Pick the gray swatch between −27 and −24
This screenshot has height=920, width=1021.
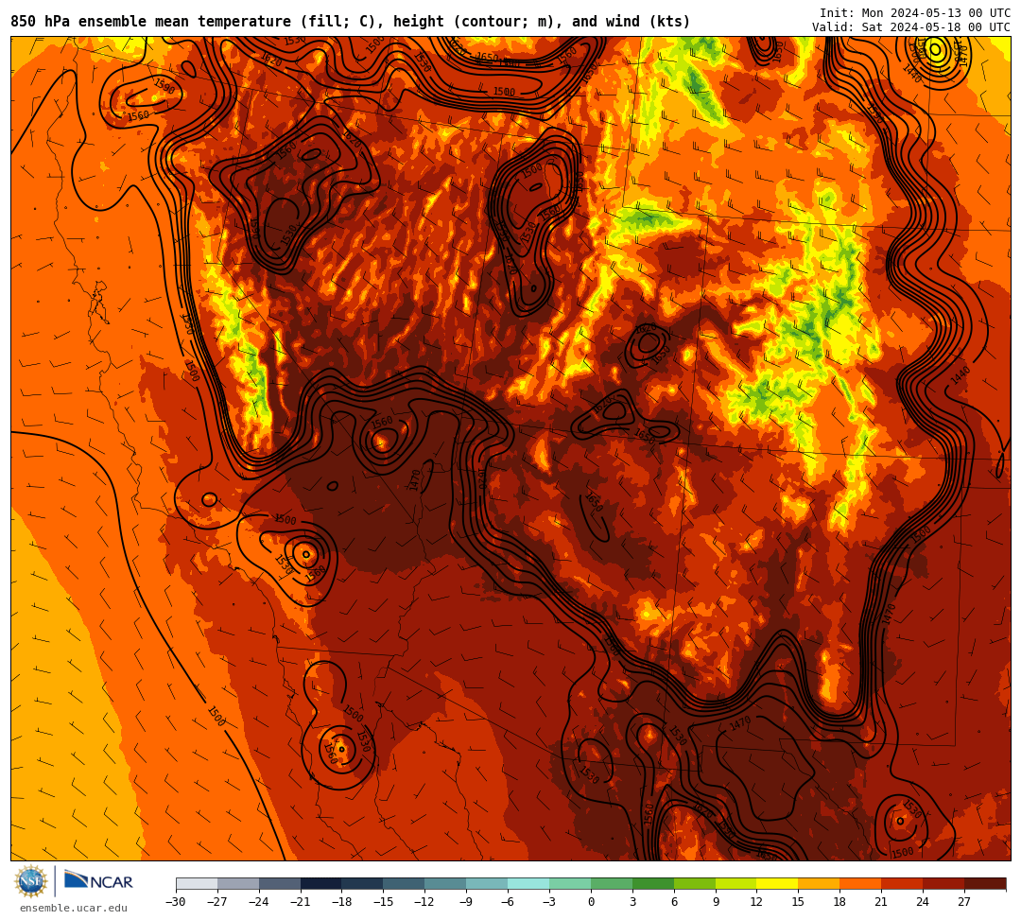[x=238, y=883]
